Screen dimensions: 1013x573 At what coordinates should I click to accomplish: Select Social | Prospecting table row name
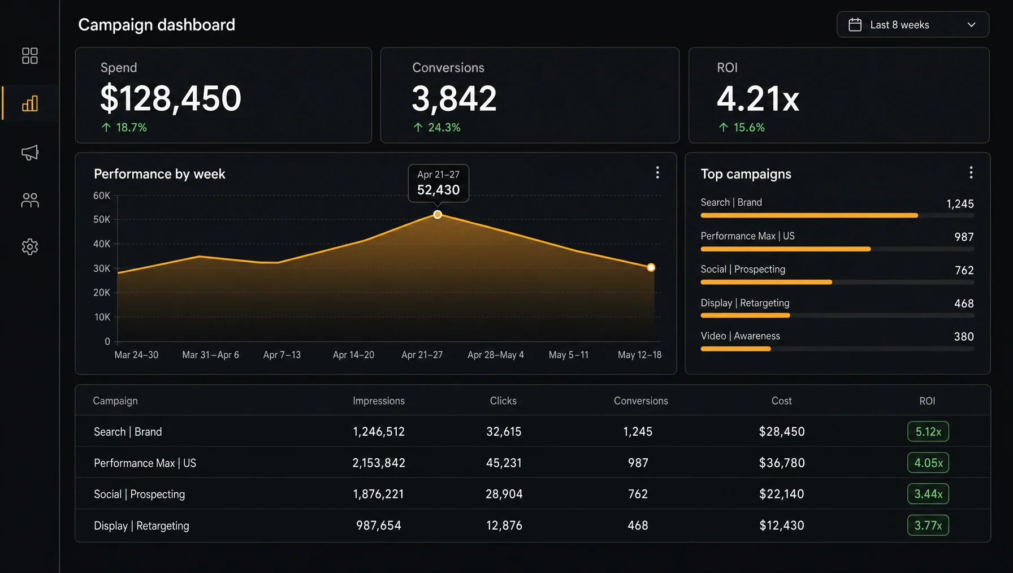pos(139,494)
